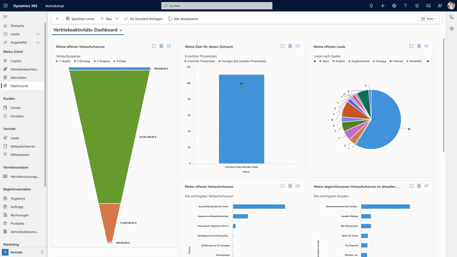The height and width of the screenshot is (257, 457).
Task: Expand the Verkaufspipeline chart in Meine offenen Verkaufschancen
Action: click(x=169, y=46)
